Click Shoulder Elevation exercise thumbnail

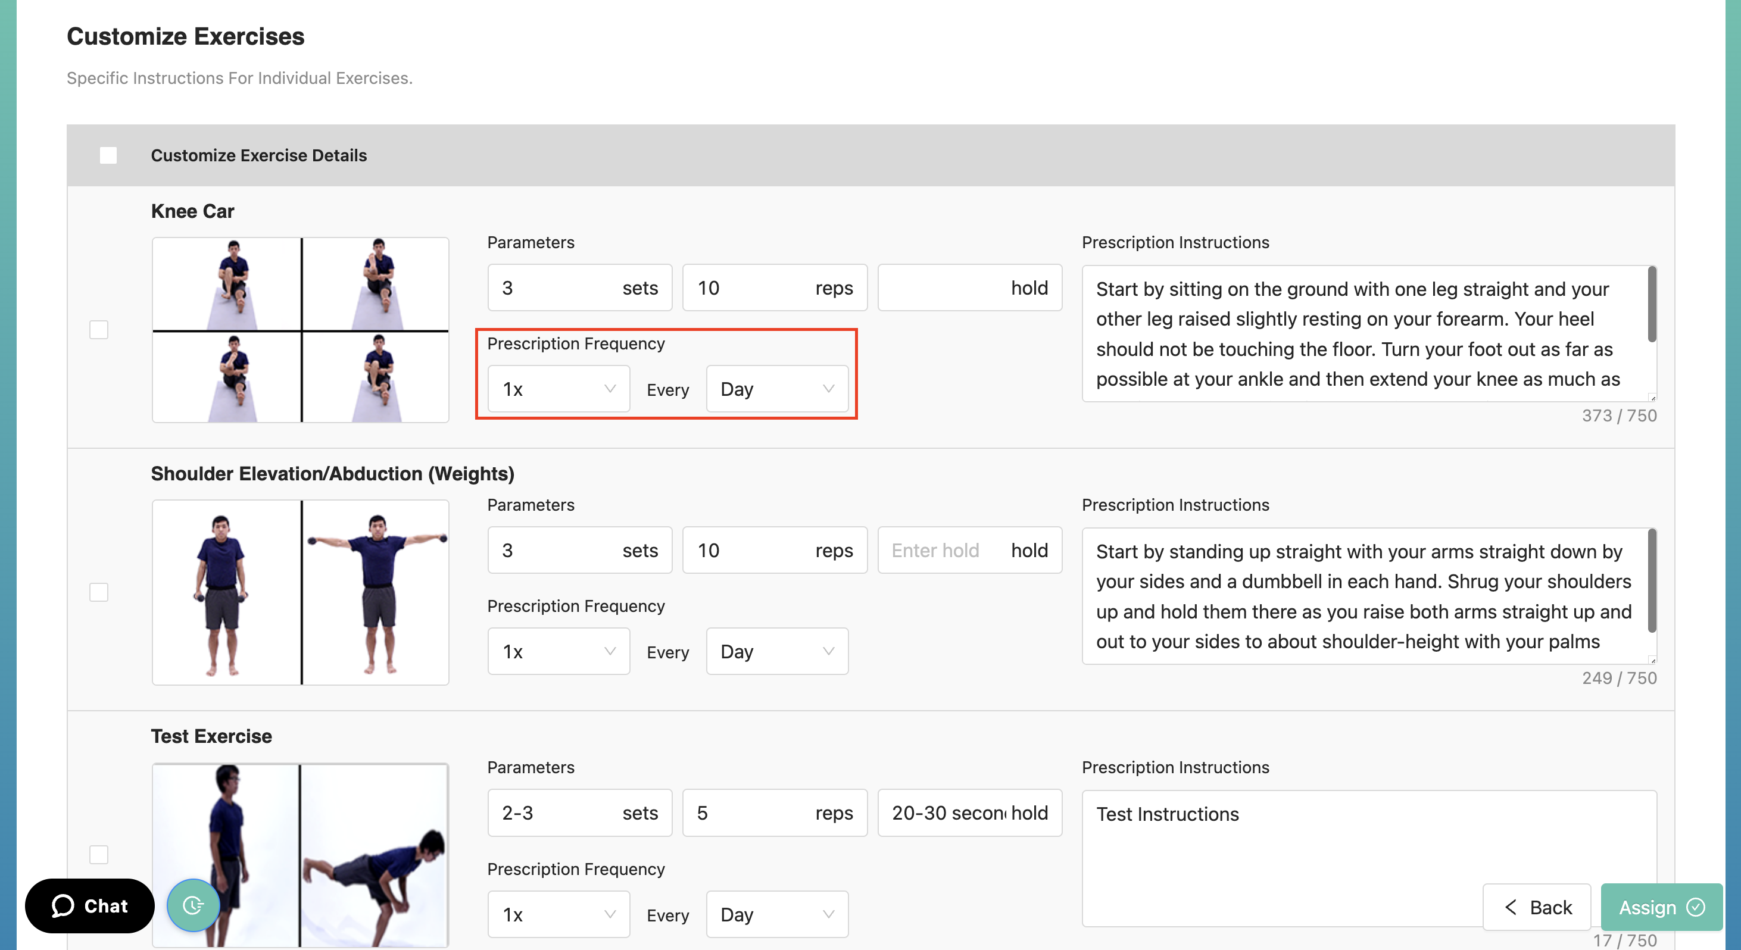(300, 592)
